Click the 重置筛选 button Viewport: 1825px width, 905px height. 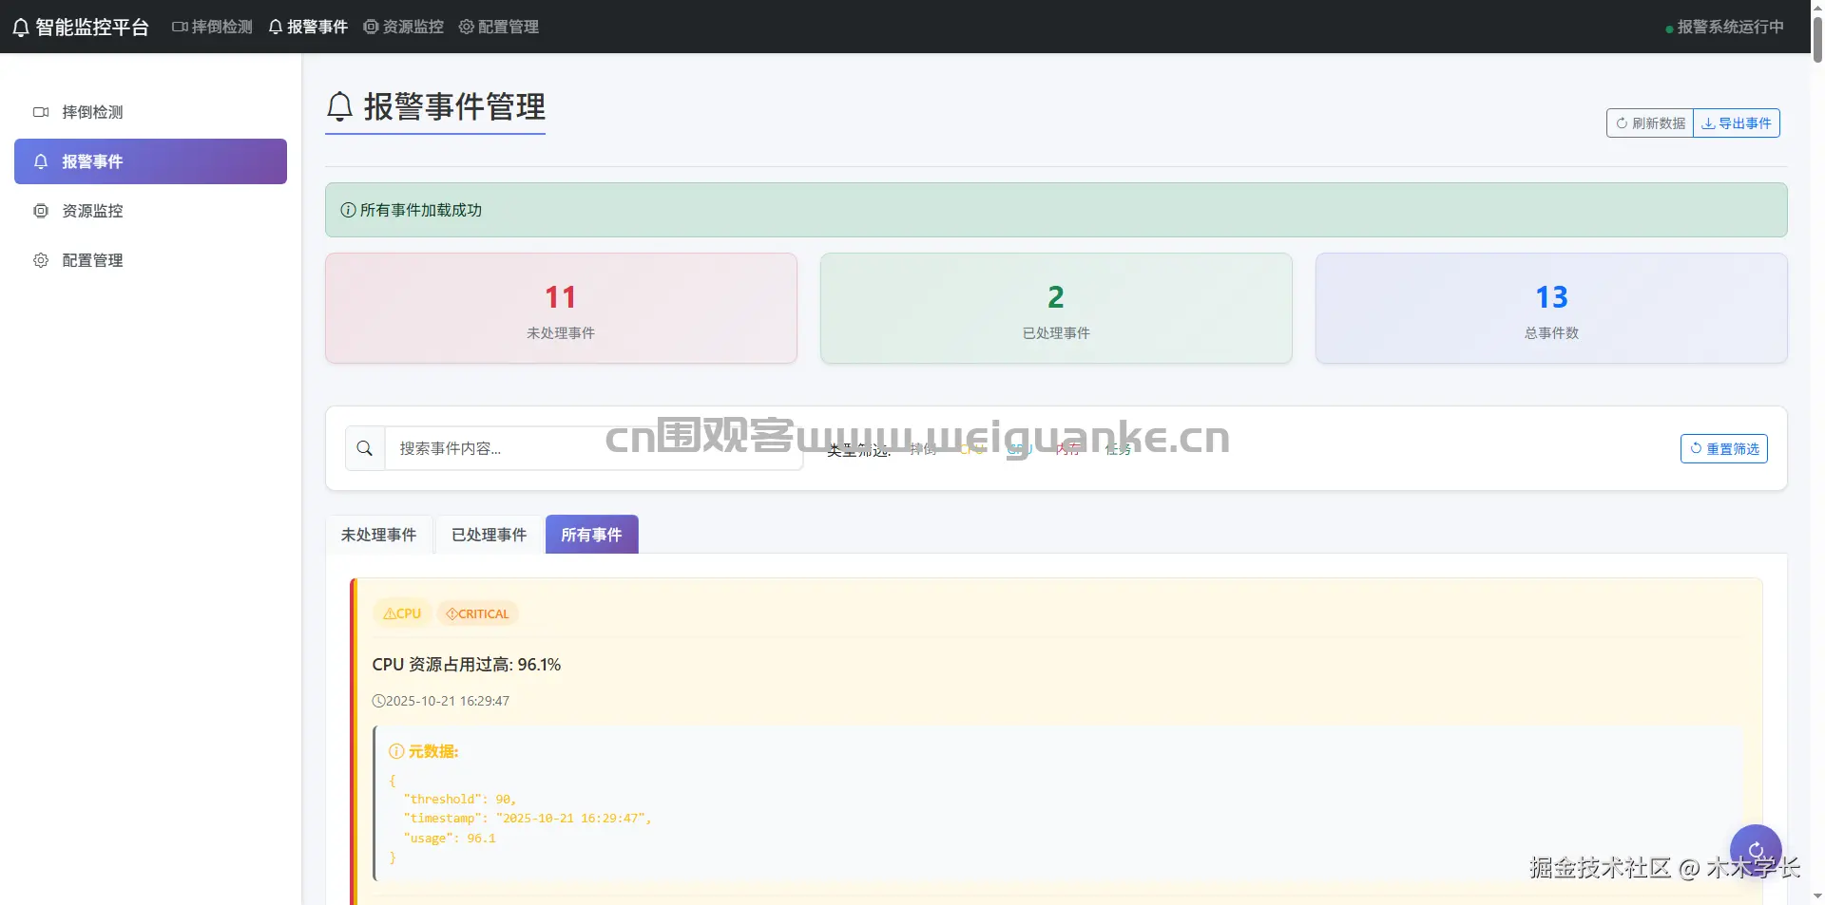[x=1723, y=448]
